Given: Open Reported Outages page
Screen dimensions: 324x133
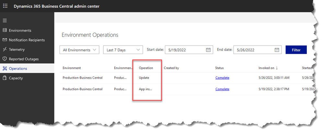Looking at the screenshot, I should tap(24, 59).
